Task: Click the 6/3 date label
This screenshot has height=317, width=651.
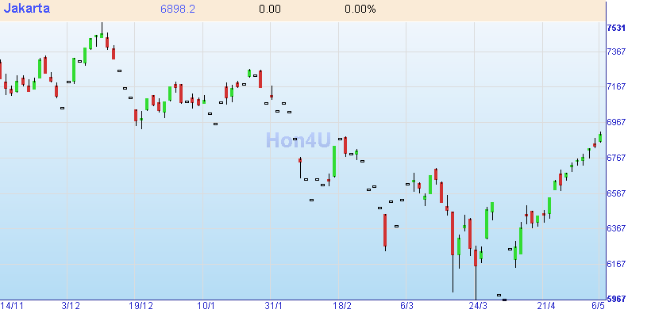Action: pyautogui.click(x=406, y=306)
